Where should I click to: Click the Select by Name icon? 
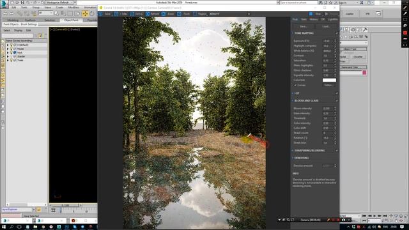click(63, 13)
